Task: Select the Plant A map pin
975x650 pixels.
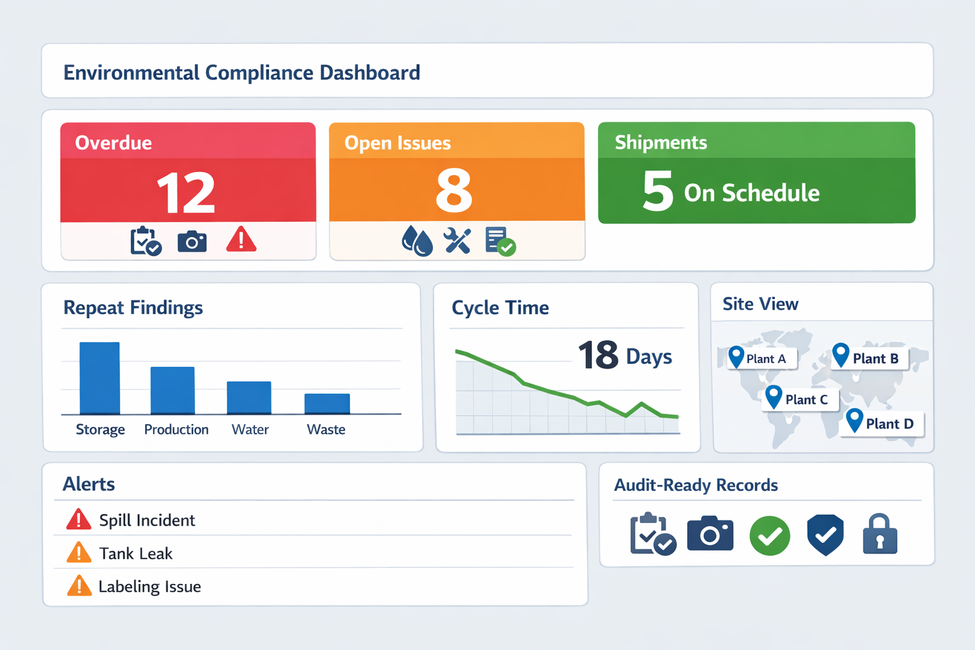Action: point(736,357)
